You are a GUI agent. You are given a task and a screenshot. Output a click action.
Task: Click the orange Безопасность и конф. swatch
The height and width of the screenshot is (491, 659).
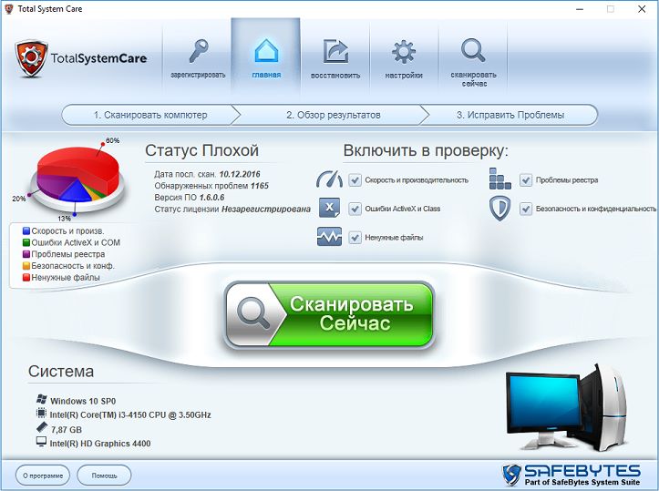[x=26, y=266]
